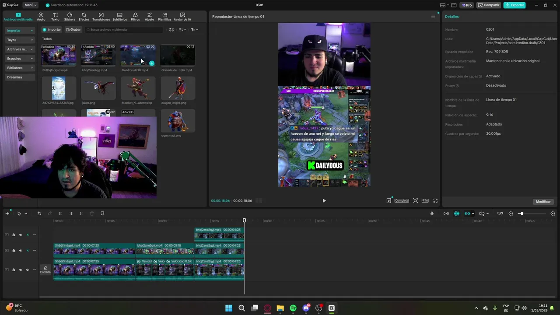560x315 pixels.
Task: Focus the Buscar archivos multimedia field
Action: tap(123, 30)
